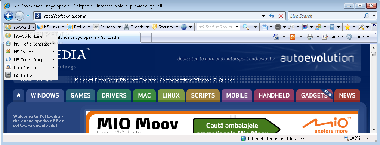Open the recent pages dropdown arrow
The height and width of the screenshot is (145, 380).
[x=28, y=16]
